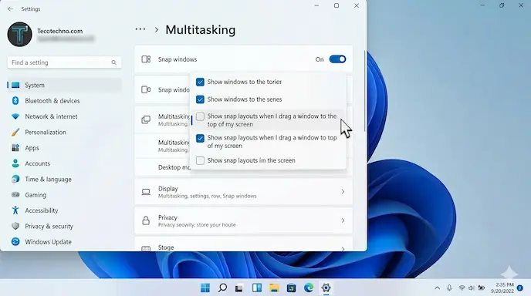Click the battery tray icon
This screenshot has width=531, height=296.
(482, 288)
